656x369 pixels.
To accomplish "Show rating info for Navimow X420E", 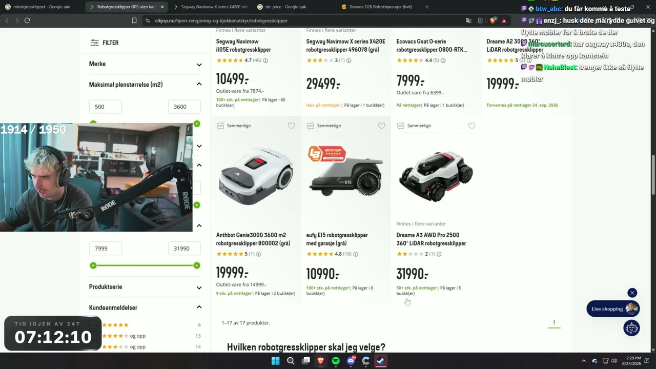I will click(x=349, y=60).
